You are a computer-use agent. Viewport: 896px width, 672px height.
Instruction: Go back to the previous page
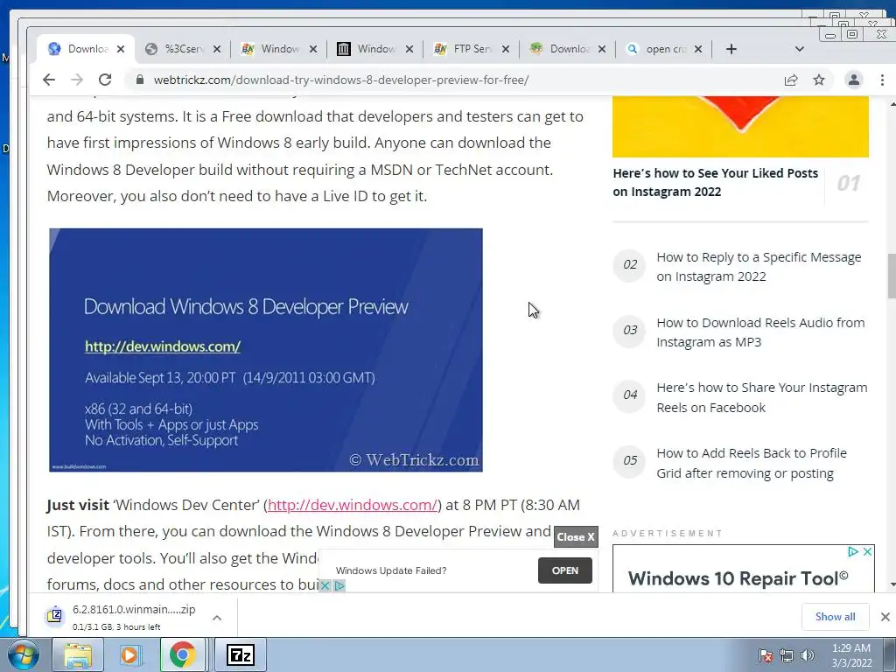click(49, 80)
